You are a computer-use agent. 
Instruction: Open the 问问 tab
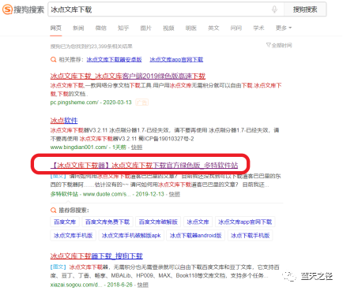(236, 28)
